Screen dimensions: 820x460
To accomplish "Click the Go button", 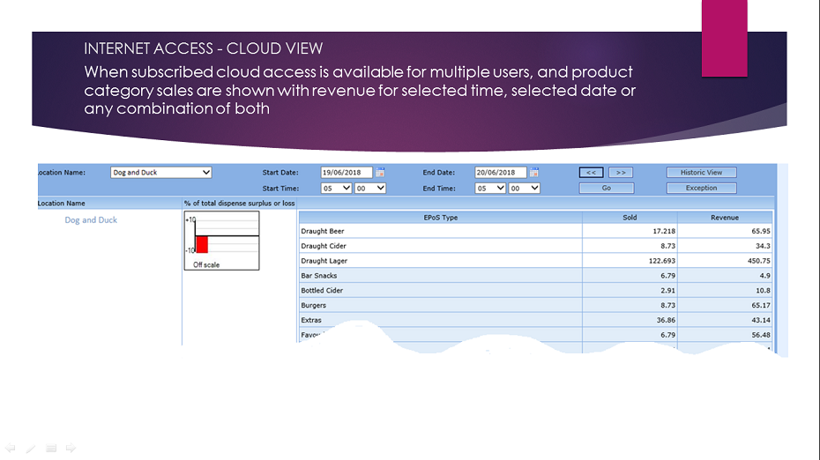I will click(x=607, y=189).
